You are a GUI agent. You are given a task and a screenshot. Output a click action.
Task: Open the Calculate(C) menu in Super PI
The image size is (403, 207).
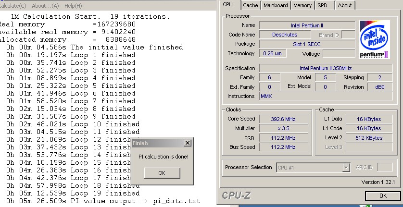pos(13,6)
